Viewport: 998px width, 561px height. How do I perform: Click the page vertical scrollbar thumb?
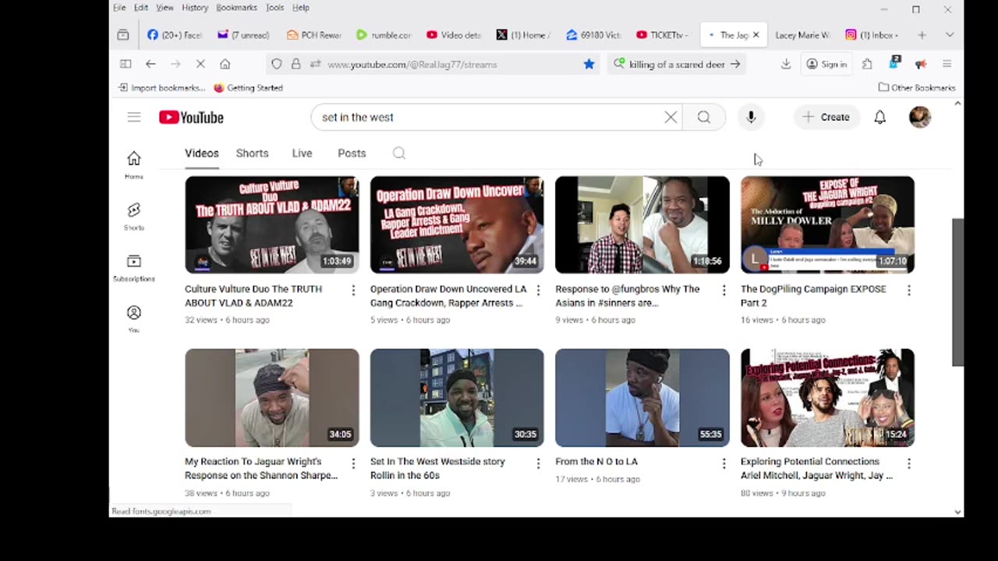pos(958,292)
